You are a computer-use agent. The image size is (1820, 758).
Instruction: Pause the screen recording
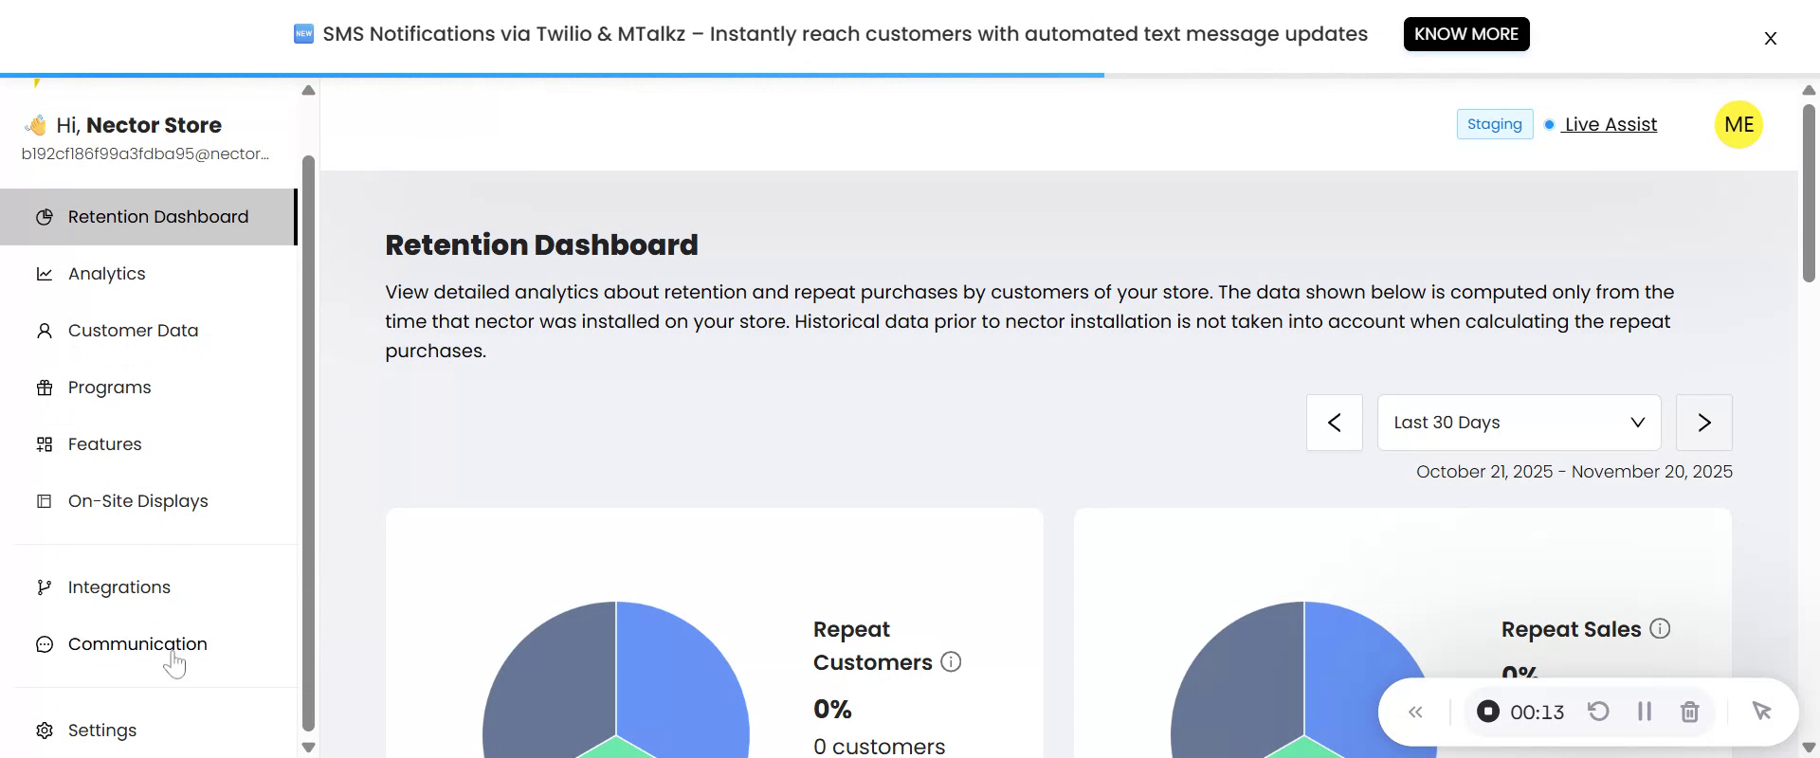1645,712
